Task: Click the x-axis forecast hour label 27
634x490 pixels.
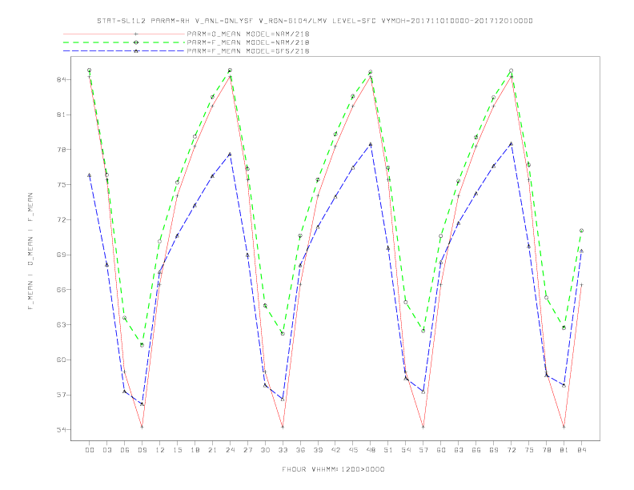Action: pos(247,450)
